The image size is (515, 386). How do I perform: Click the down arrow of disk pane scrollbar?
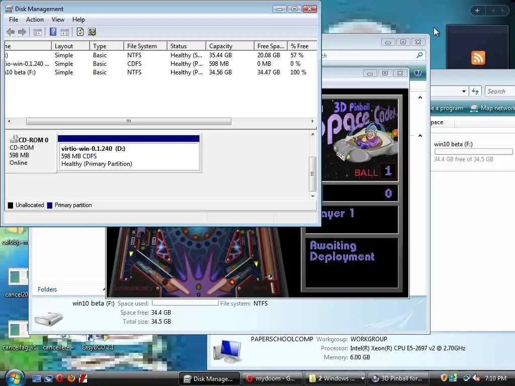pyautogui.click(x=313, y=196)
